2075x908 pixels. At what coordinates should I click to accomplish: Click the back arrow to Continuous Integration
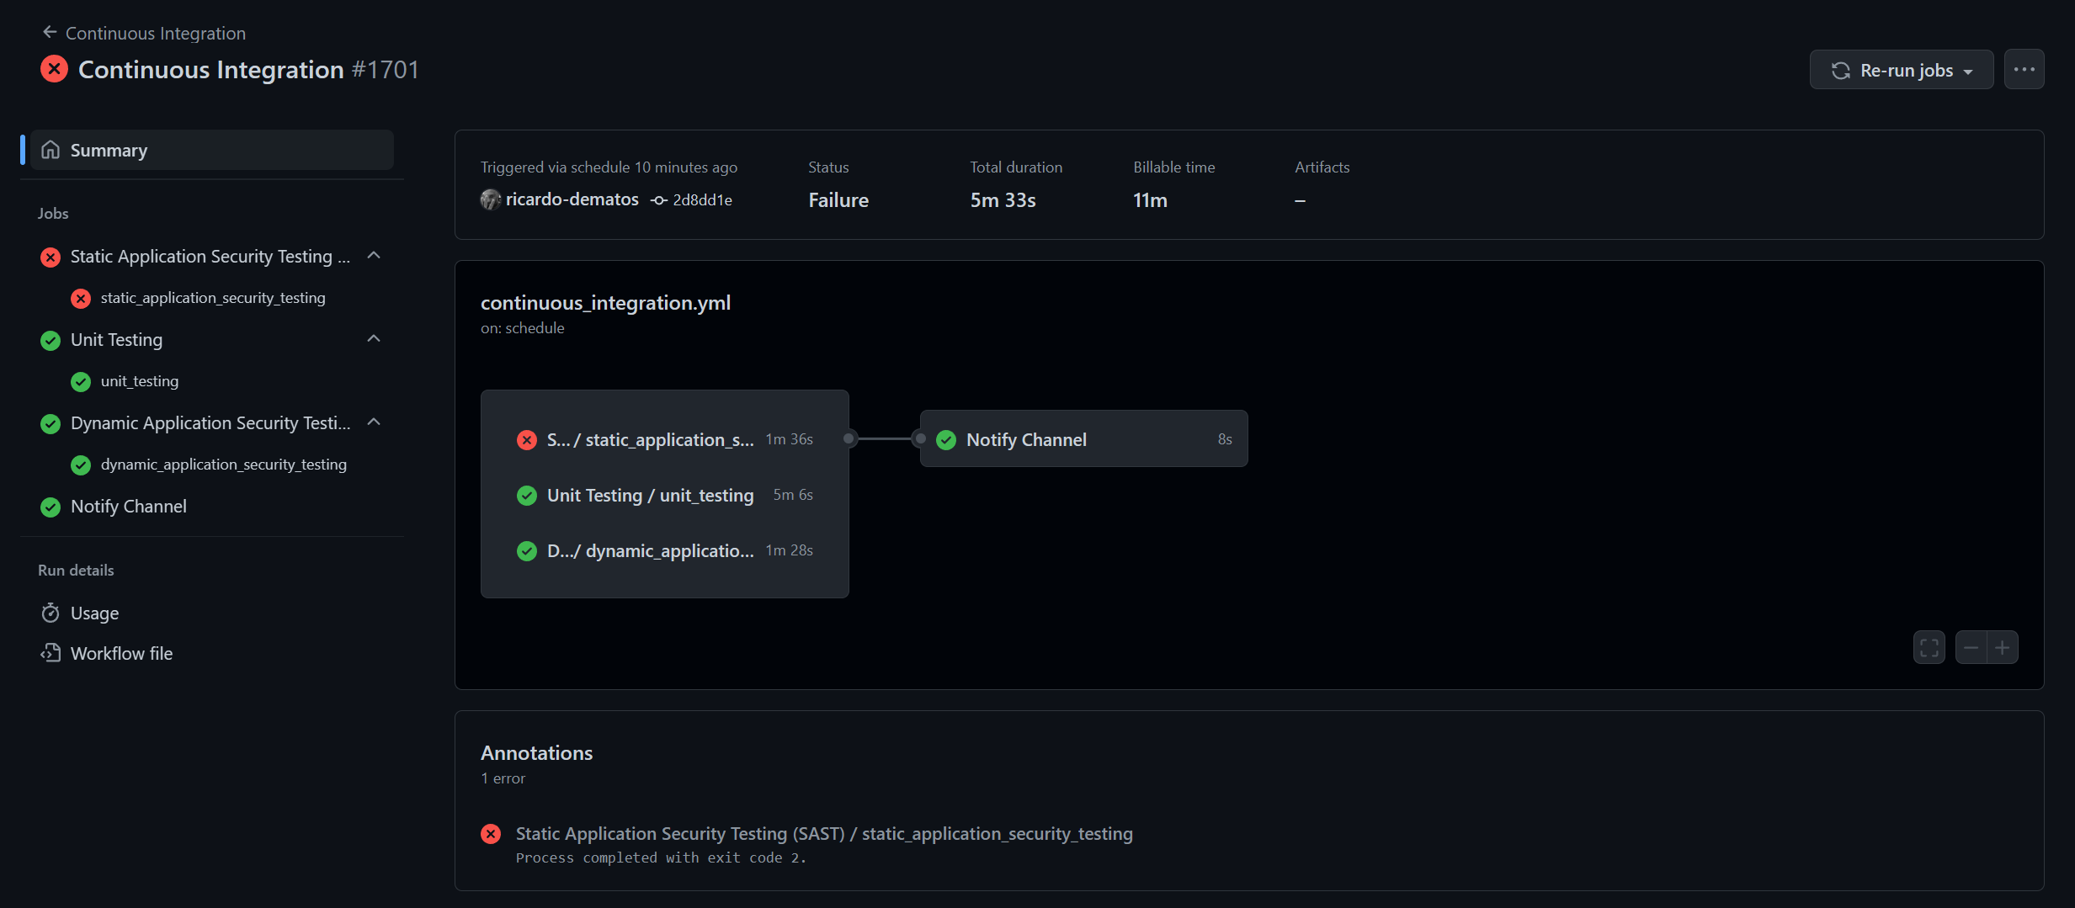(51, 32)
